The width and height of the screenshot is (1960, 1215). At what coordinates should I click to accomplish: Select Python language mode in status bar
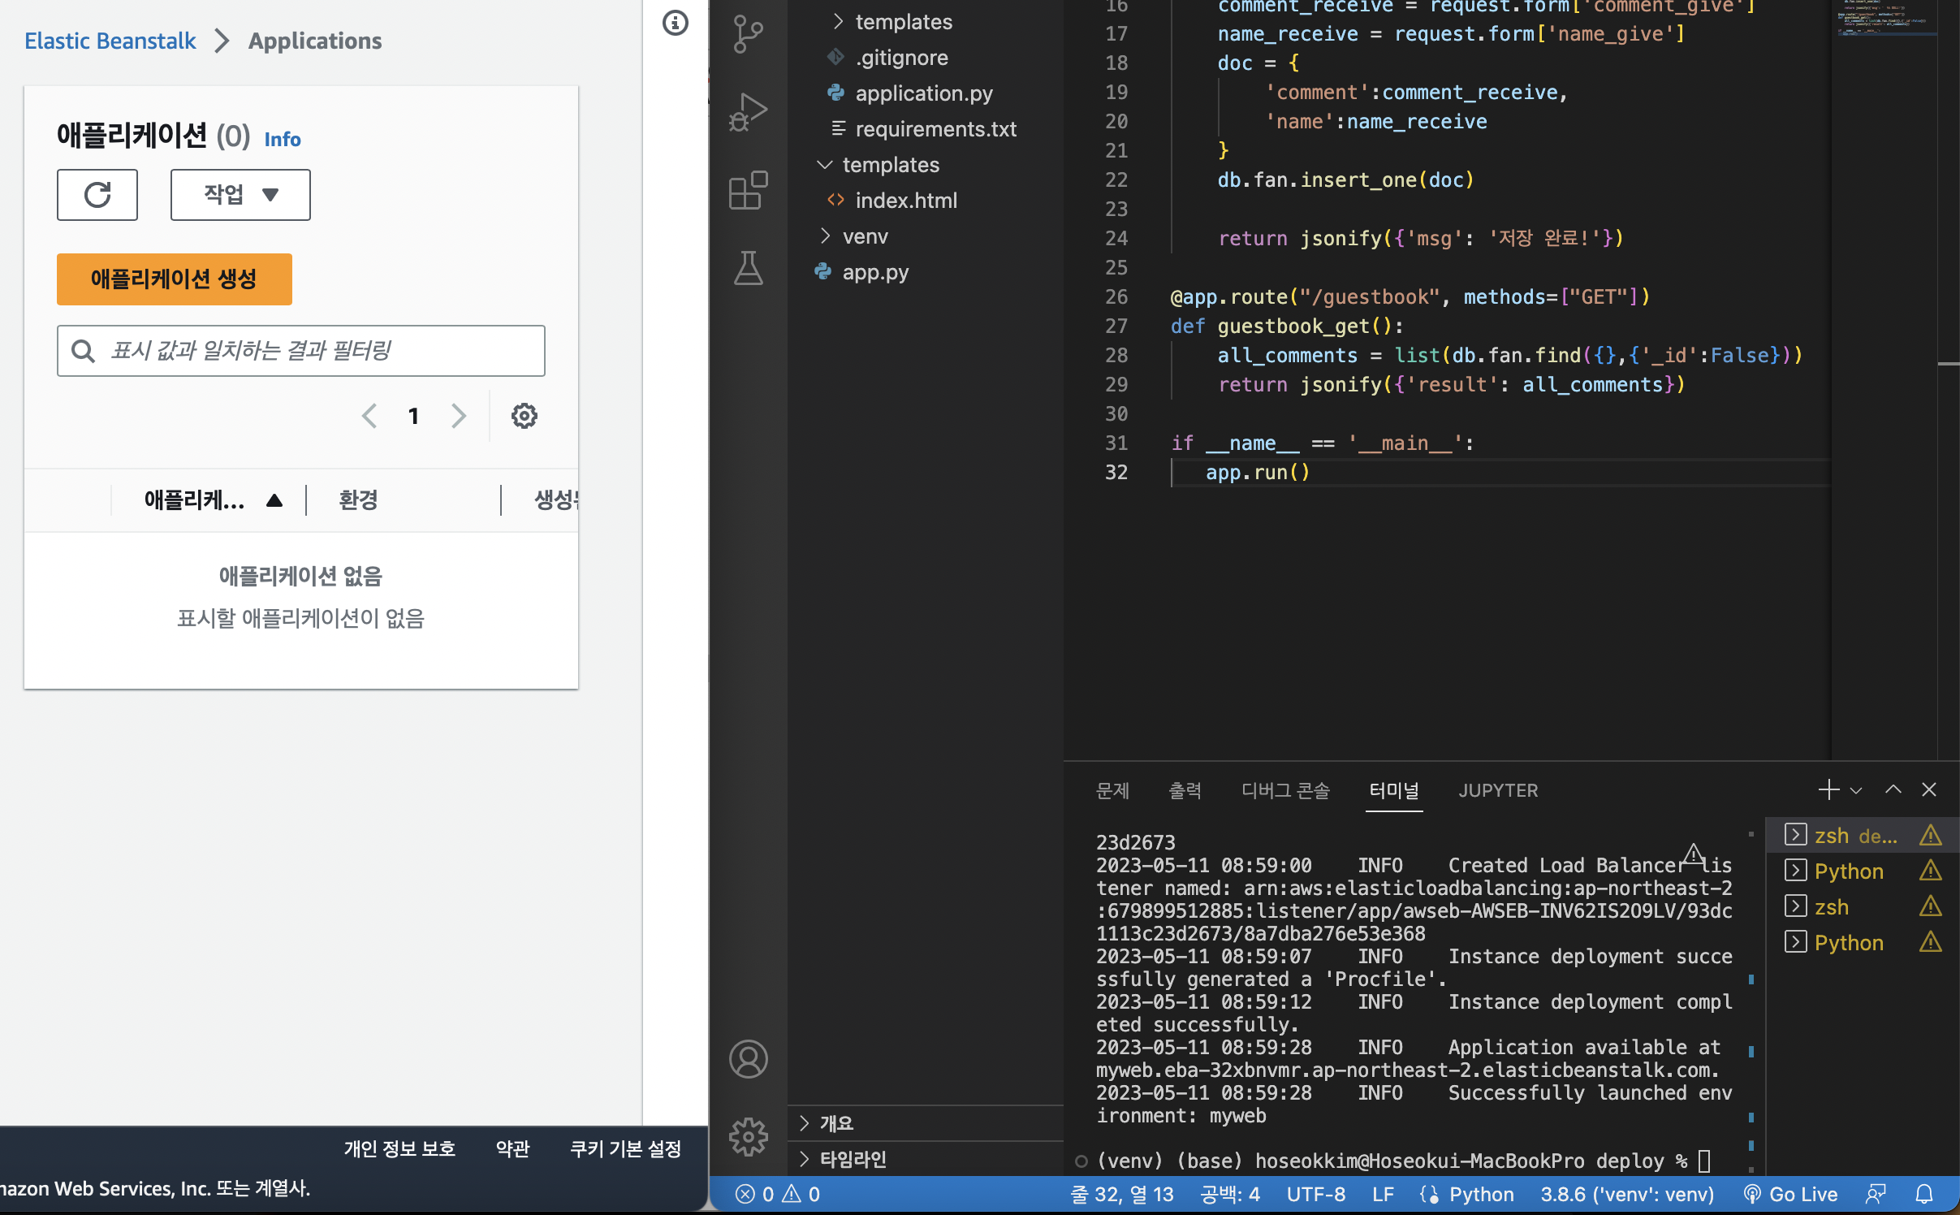point(1481,1194)
